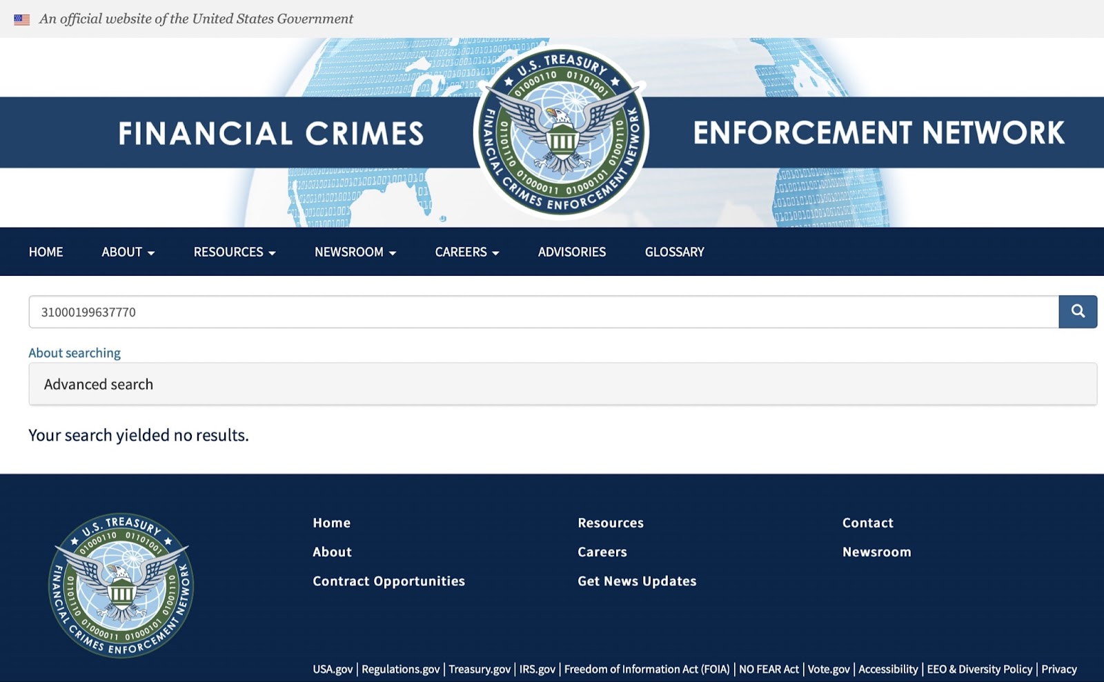
Task: Select Get News Updates in footer
Action: [637, 581]
